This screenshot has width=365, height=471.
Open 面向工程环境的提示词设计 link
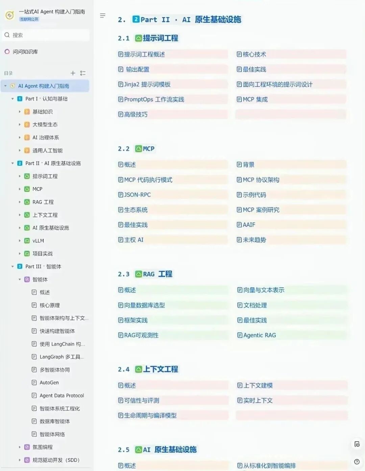click(277, 84)
